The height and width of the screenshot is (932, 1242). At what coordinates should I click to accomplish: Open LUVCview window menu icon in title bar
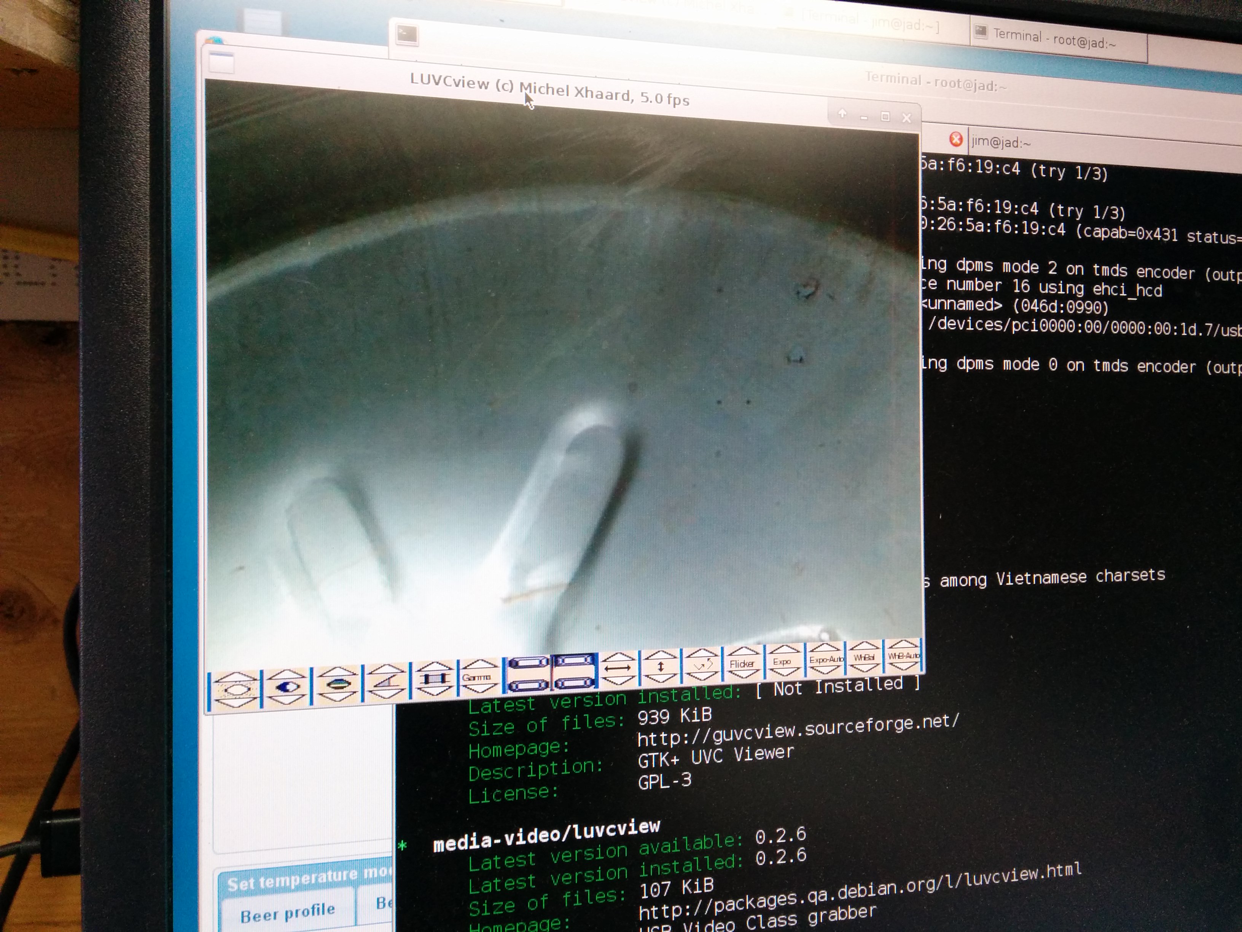(x=221, y=62)
